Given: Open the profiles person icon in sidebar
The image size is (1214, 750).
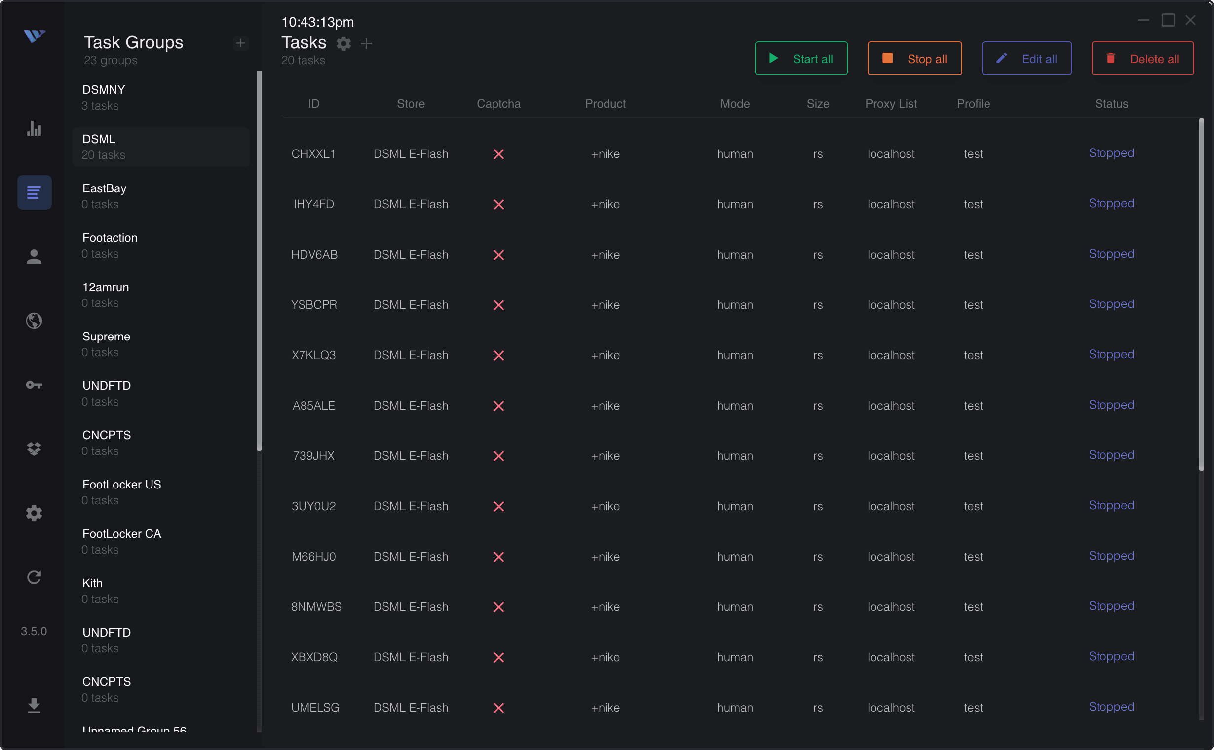Looking at the screenshot, I should pyautogui.click(x=34, y=257).
